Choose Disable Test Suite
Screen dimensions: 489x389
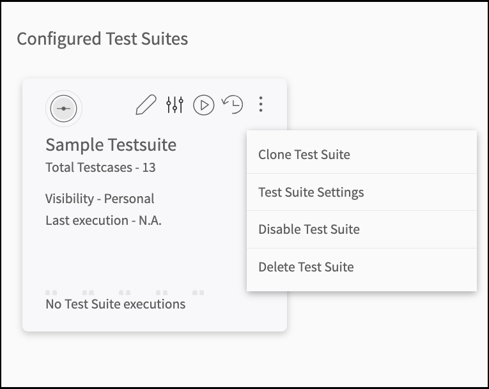(x=362, y=229)
